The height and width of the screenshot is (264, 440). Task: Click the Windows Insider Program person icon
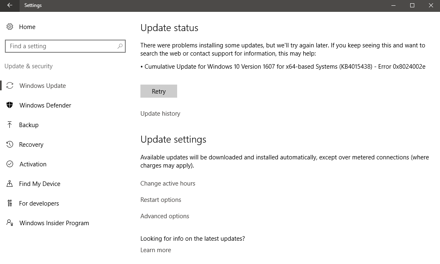tap(10, 223)
